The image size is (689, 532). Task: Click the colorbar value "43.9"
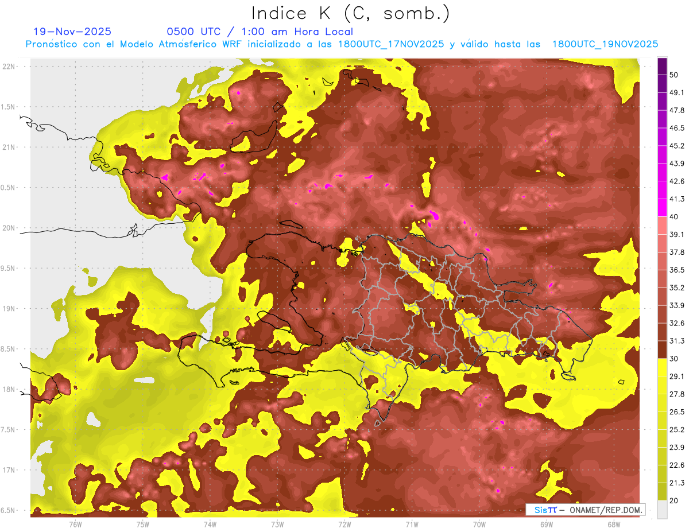[x=676, y=164]
